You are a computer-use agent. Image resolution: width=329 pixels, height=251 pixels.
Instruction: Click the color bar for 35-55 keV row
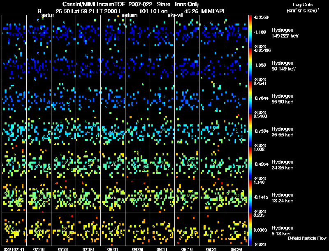[x=250, y=131]
